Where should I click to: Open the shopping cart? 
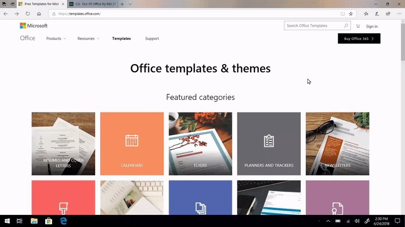click(358, 26)
